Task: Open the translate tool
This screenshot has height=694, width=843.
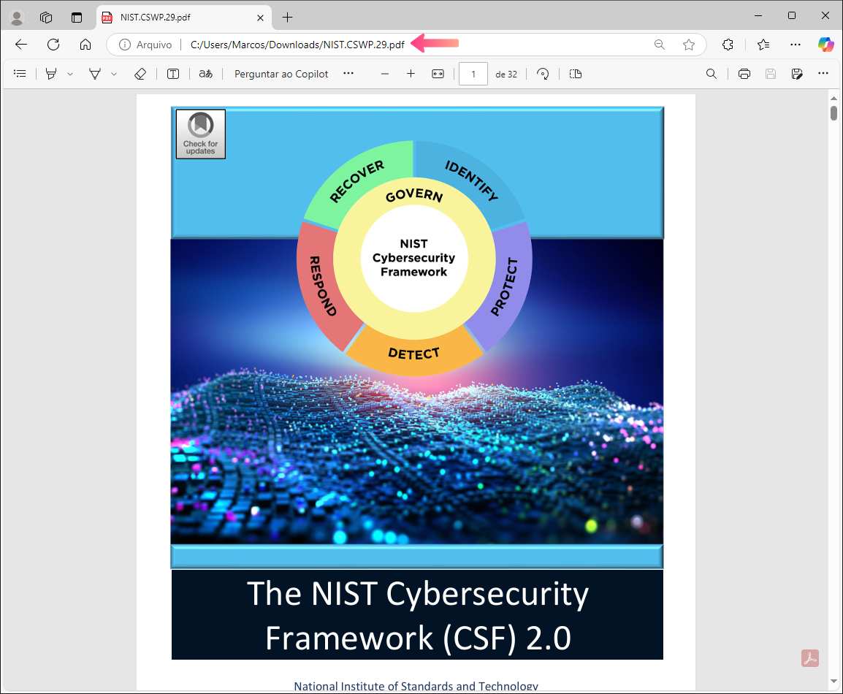Action: 206,75
